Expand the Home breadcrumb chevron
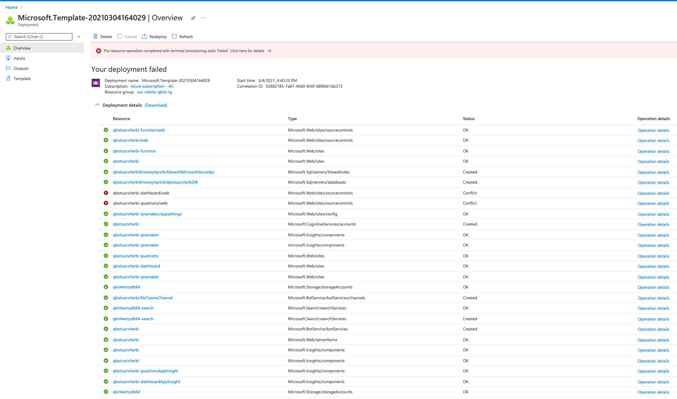Image resolution: width=677 pixels, height=399 pixels. point(21,7)
